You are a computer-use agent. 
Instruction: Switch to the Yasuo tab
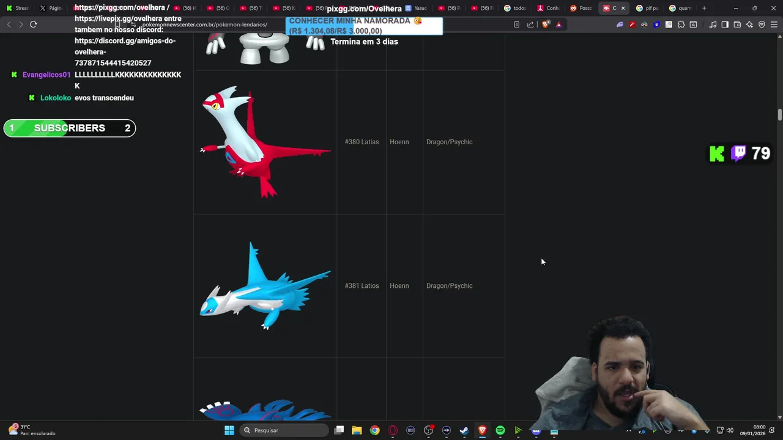coord(417,8)
